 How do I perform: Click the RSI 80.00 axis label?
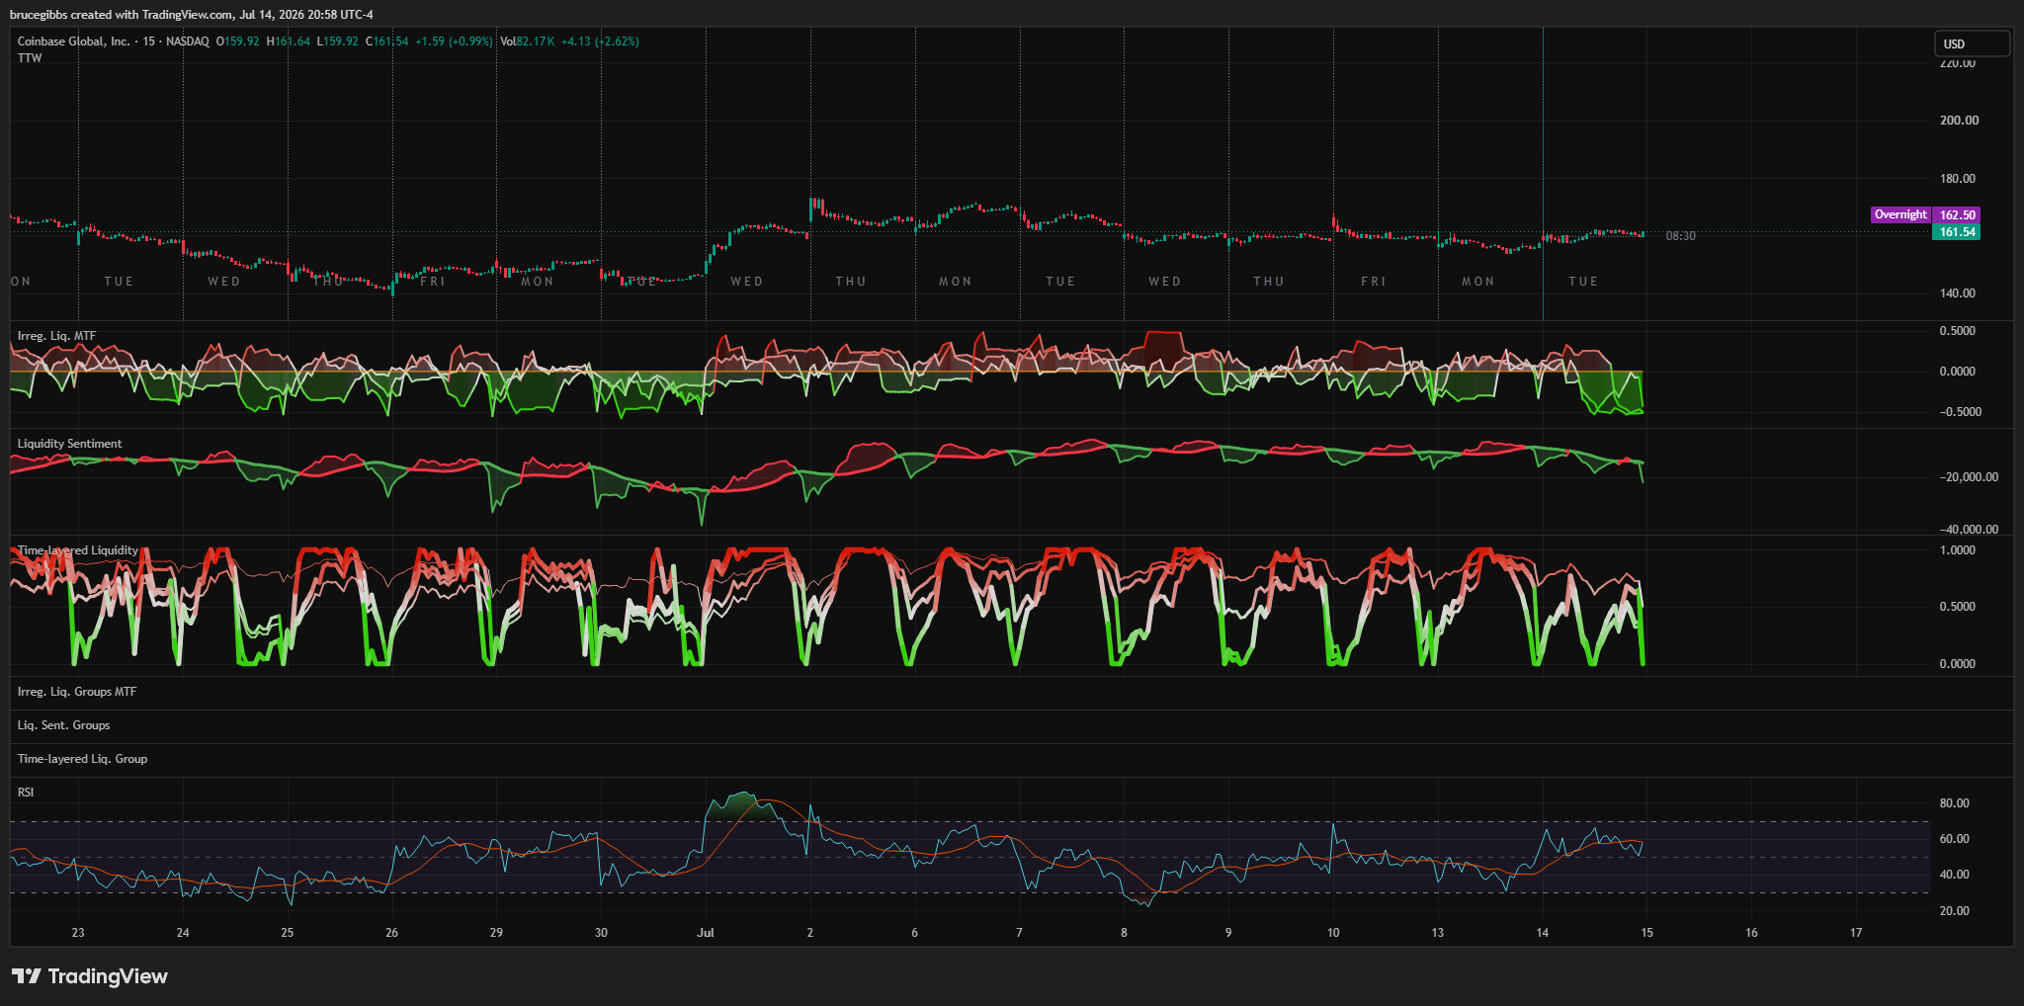[1954, 803]
